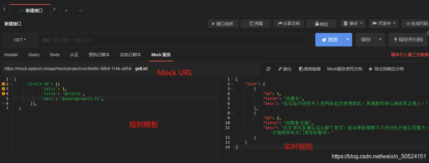Click 导出到响应示例 export button
The width and height of the screenshot is (429, 163).
point(386,69)
